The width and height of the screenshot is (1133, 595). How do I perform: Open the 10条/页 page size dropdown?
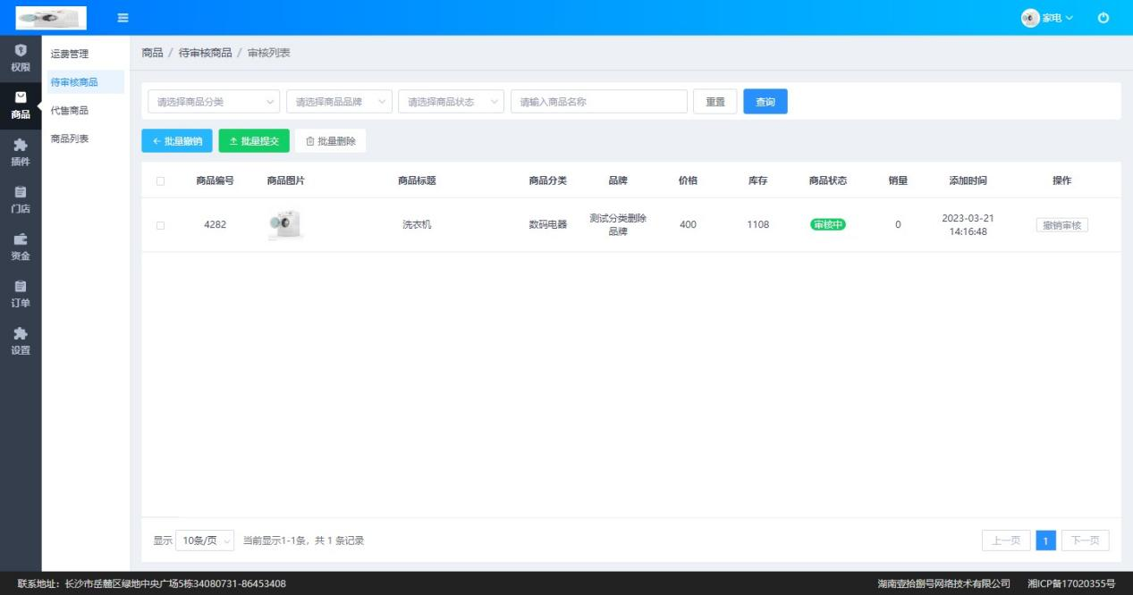point(205,541)
